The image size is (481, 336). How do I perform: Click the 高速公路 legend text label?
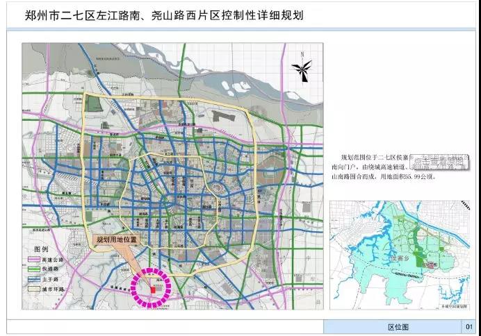[54, 260]
